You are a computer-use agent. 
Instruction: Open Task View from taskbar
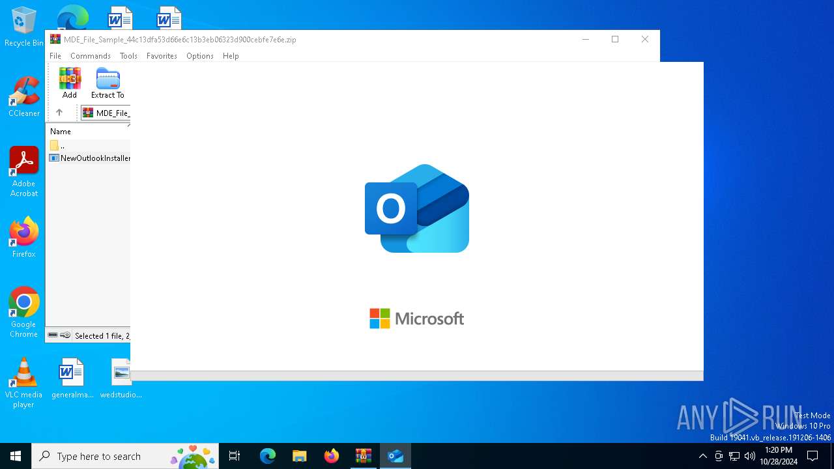(235, 456)
